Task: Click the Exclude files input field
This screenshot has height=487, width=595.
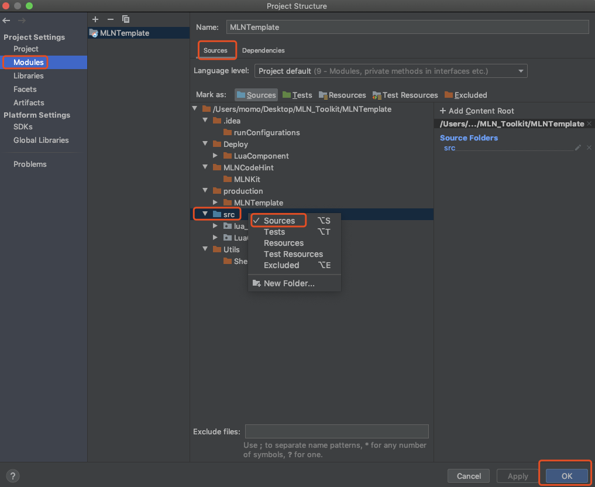Action: (x=336, y=431)
